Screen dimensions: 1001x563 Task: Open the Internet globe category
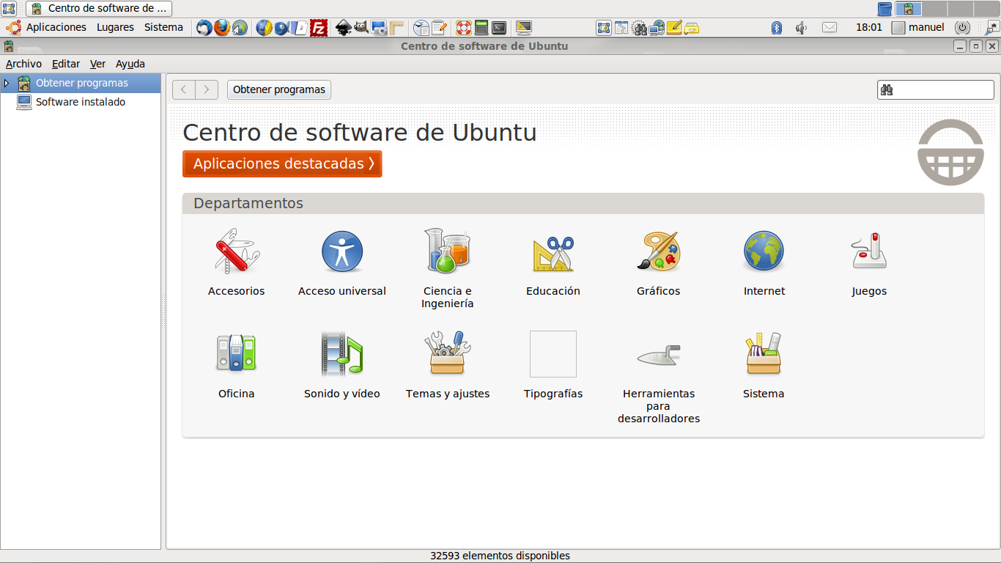(x=764, y=251)
